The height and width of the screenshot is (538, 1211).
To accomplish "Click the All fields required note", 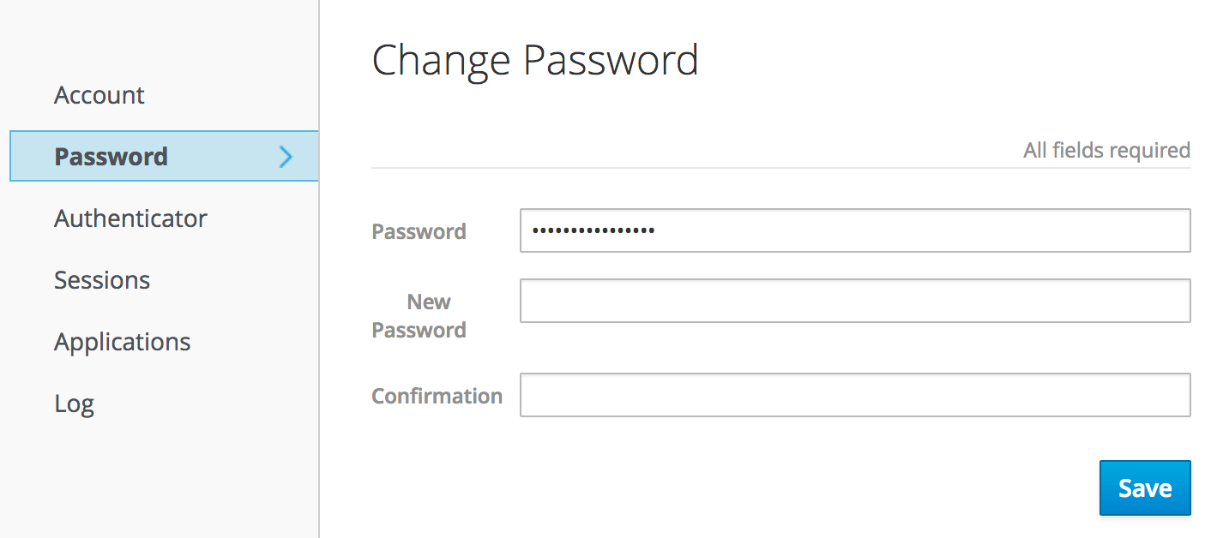I will click(1106, 151).
